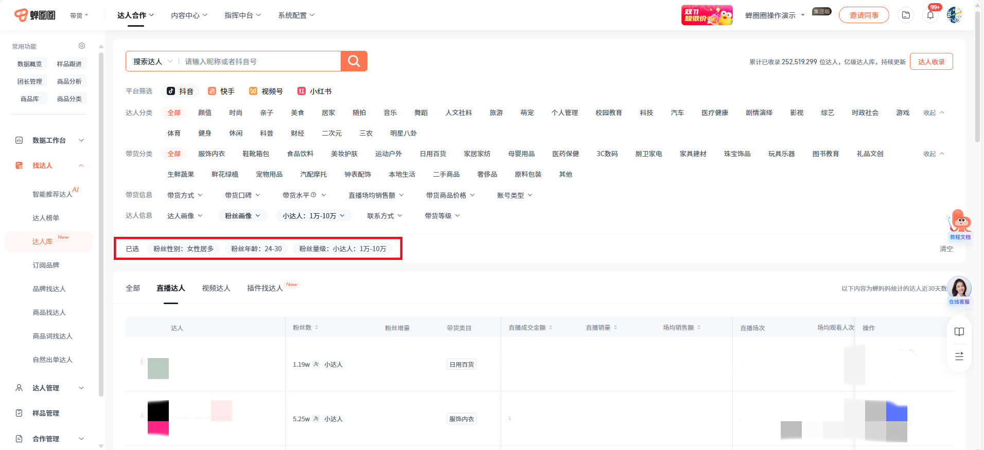Image resolution: width=984 pixels, height=450 pixels.
Task: Open the 在线客服 avatar icon
Action: [x=959, y=289]
